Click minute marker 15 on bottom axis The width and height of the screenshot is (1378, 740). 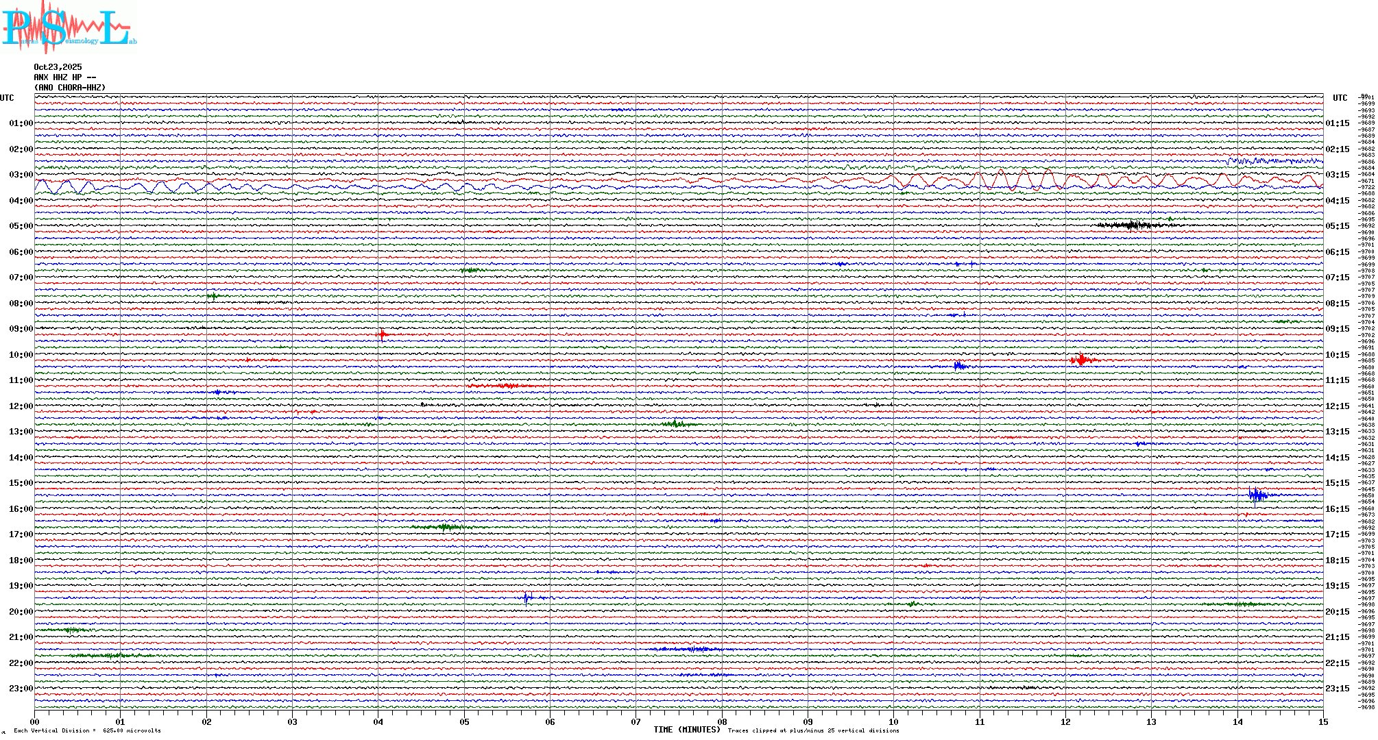tap(1323, 722)
